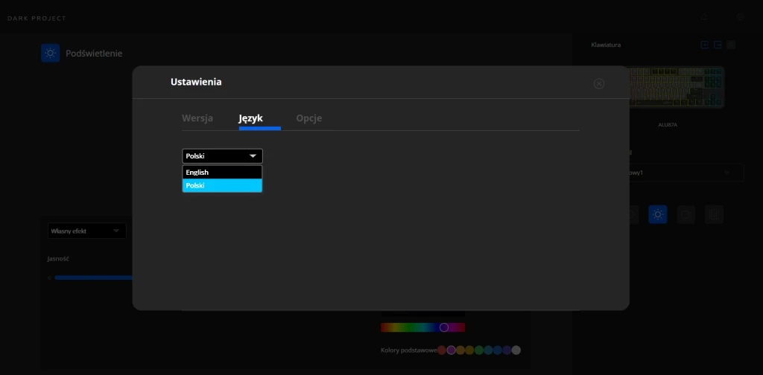
Task: Click the Podświetlenie sun icon in header
Action: (50, 53)
